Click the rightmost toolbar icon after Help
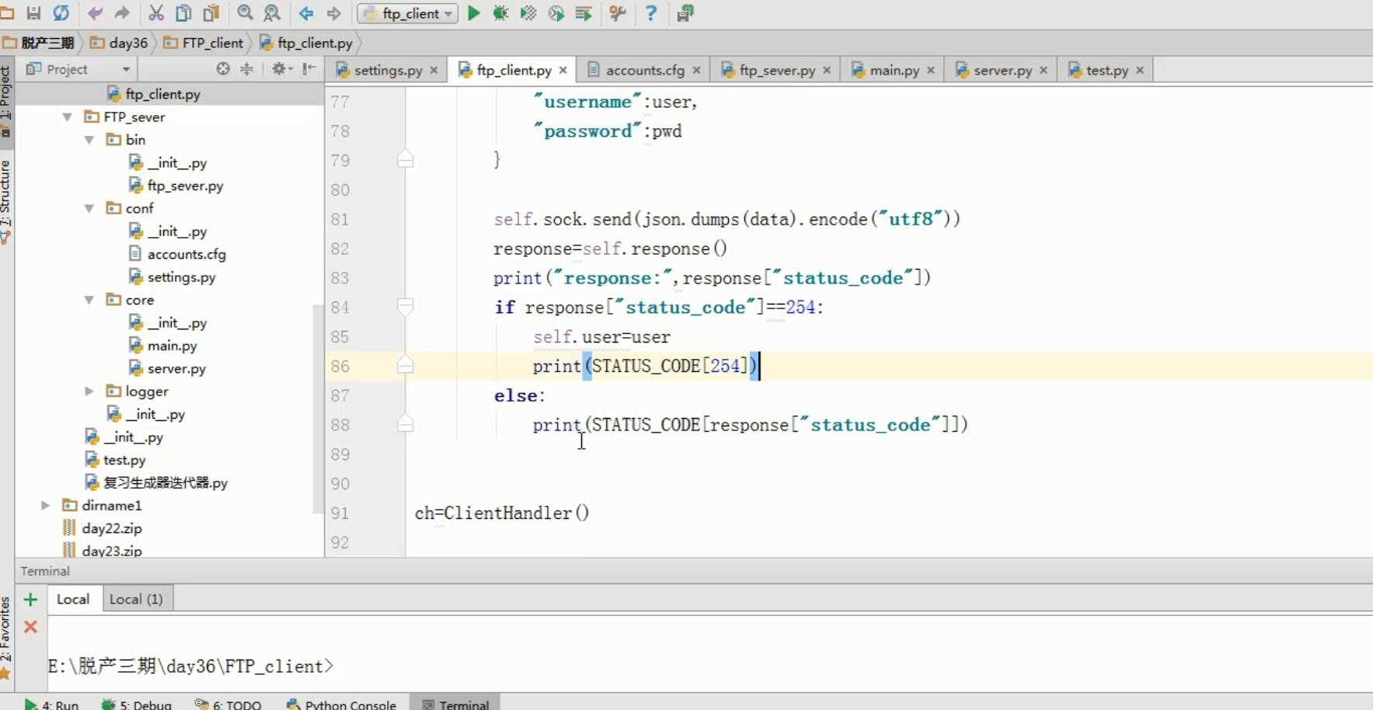1373x710 pixels. 685,13
